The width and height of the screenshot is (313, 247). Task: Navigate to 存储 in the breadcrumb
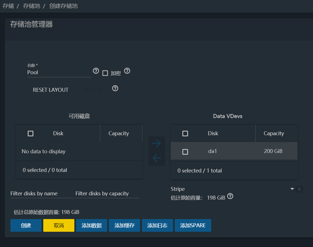pos(8,6)
